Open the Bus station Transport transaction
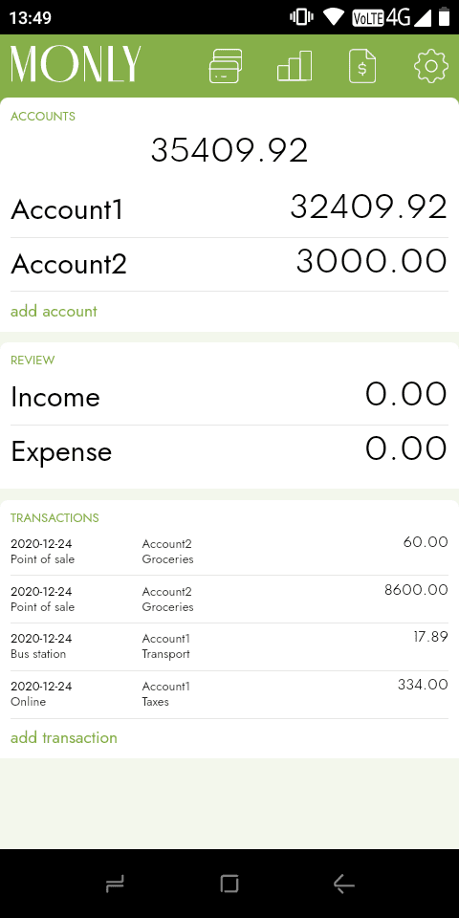 [x=229, y=646]
